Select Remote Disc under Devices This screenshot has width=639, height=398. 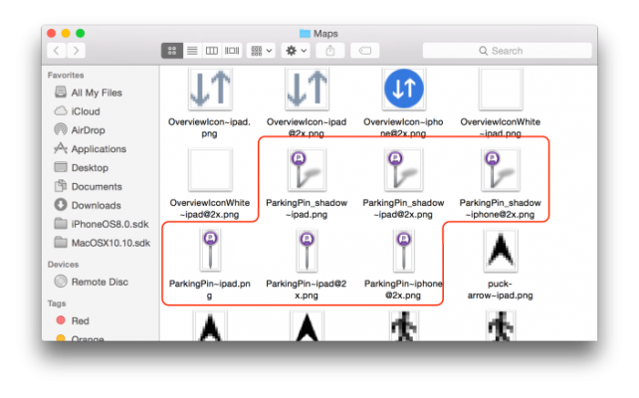pyautogui.click(x=99, y=282)
